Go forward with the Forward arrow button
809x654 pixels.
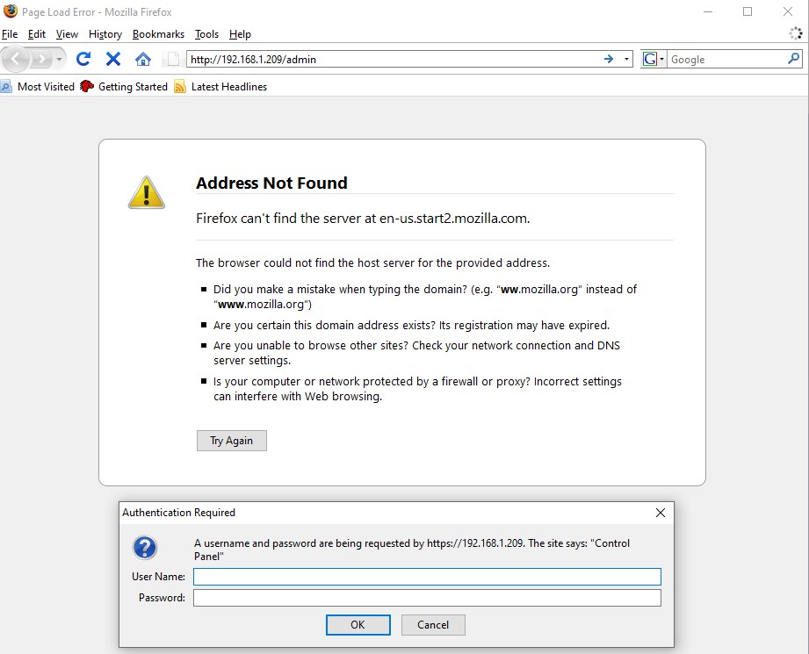point(41,60)
